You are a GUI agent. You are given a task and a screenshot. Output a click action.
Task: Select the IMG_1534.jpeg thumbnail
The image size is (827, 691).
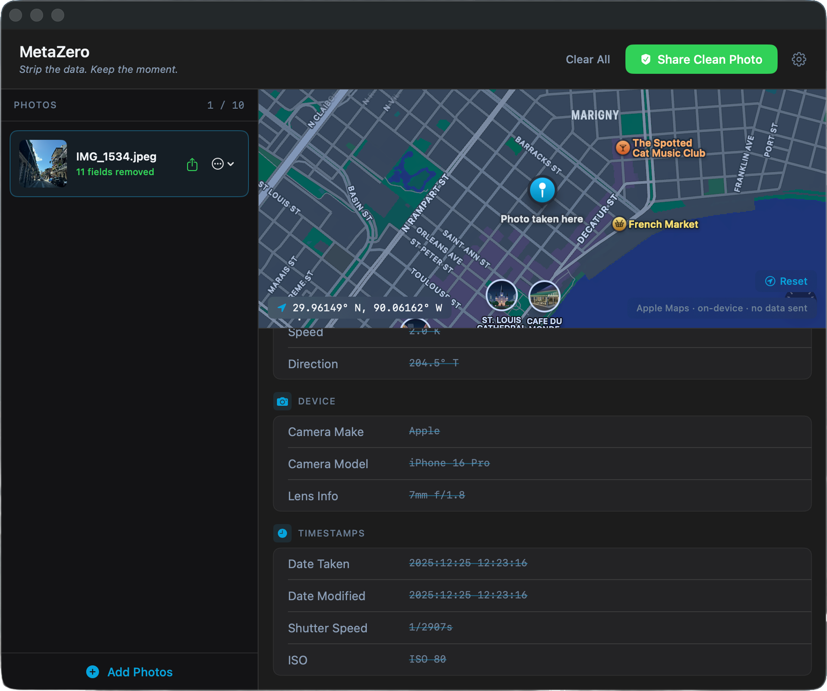point(43,164)
